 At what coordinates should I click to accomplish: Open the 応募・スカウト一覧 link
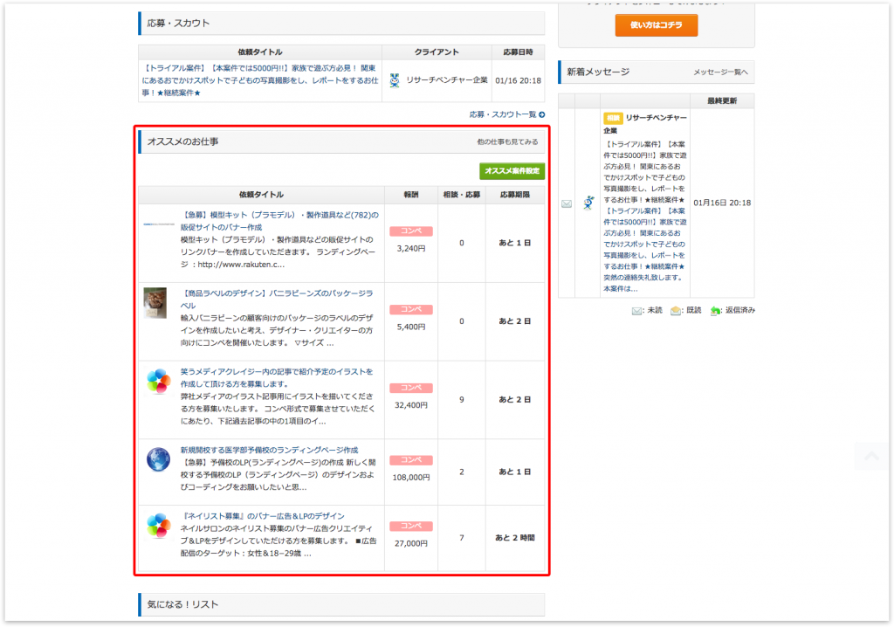pos(502,114)
